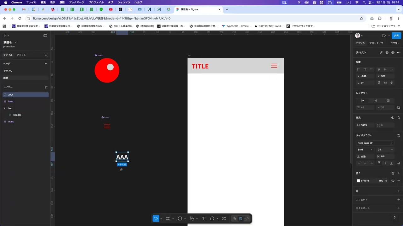The image size is (403, 226).
Task: Search layers with the magnifier icon
Action: click(x=46, y=55)
